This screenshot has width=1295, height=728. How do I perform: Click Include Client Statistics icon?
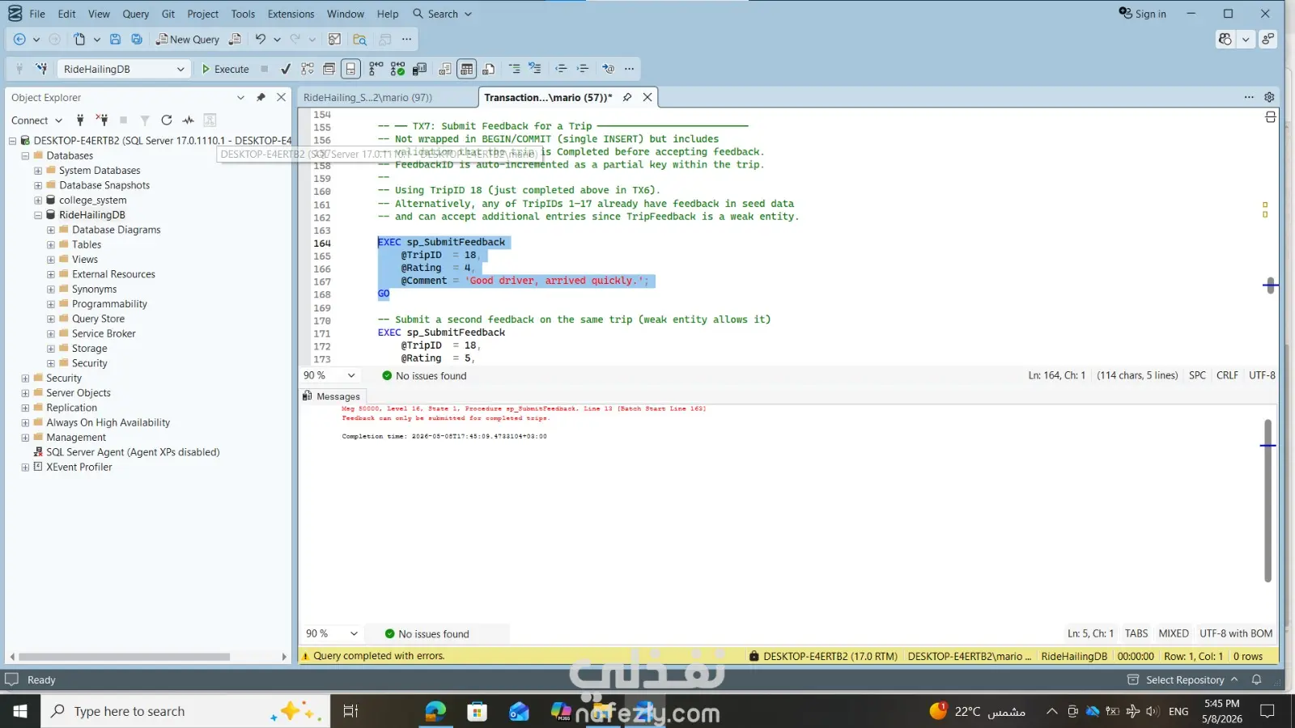click(x=419, y=69)
